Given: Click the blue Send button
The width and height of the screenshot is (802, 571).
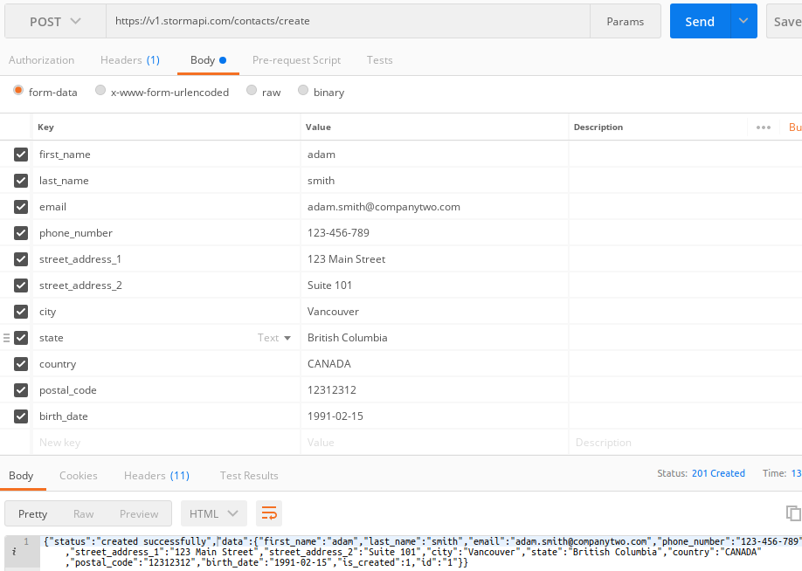Looking at the screenshot, I should pyautogui.click(x=700, y=21).
